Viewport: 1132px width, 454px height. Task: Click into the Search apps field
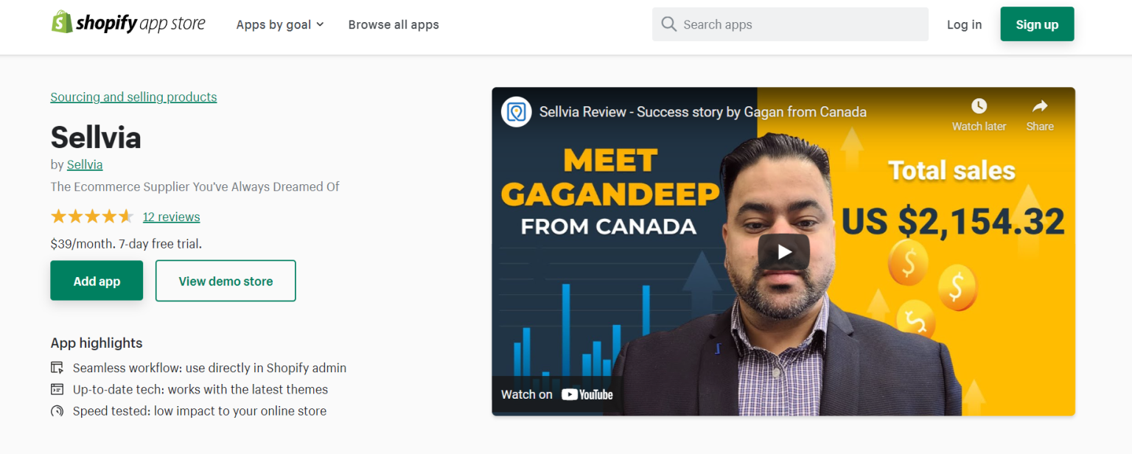800,24
